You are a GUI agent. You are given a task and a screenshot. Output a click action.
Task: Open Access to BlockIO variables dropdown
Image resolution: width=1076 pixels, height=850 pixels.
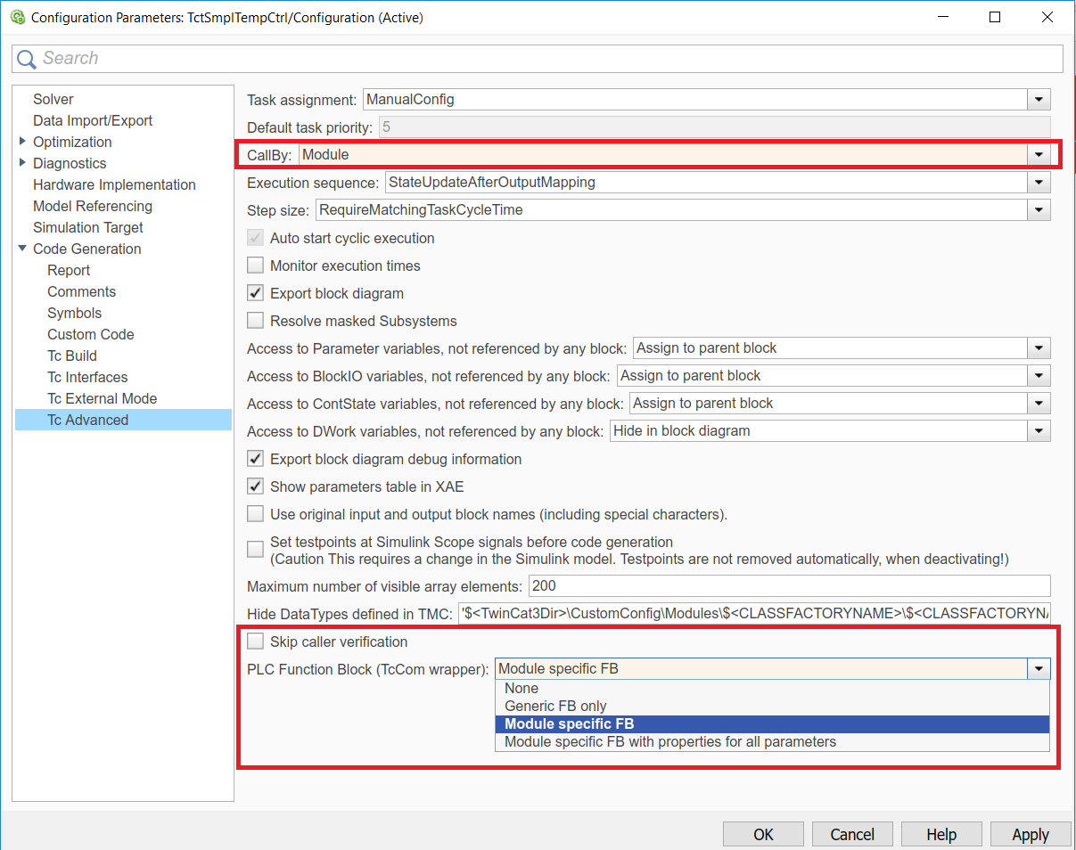tap(1039, 376)
